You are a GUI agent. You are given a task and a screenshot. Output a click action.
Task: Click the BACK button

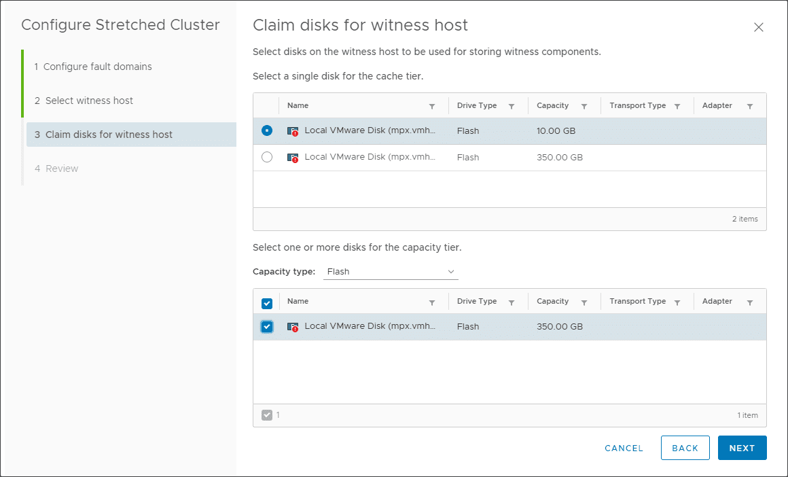[x=685, y=448]
